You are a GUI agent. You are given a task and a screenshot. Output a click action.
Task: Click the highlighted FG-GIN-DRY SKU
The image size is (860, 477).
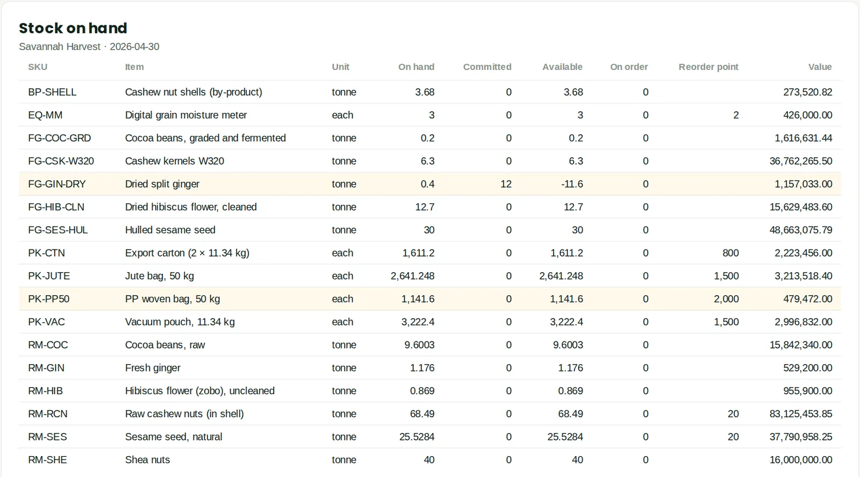57,184
